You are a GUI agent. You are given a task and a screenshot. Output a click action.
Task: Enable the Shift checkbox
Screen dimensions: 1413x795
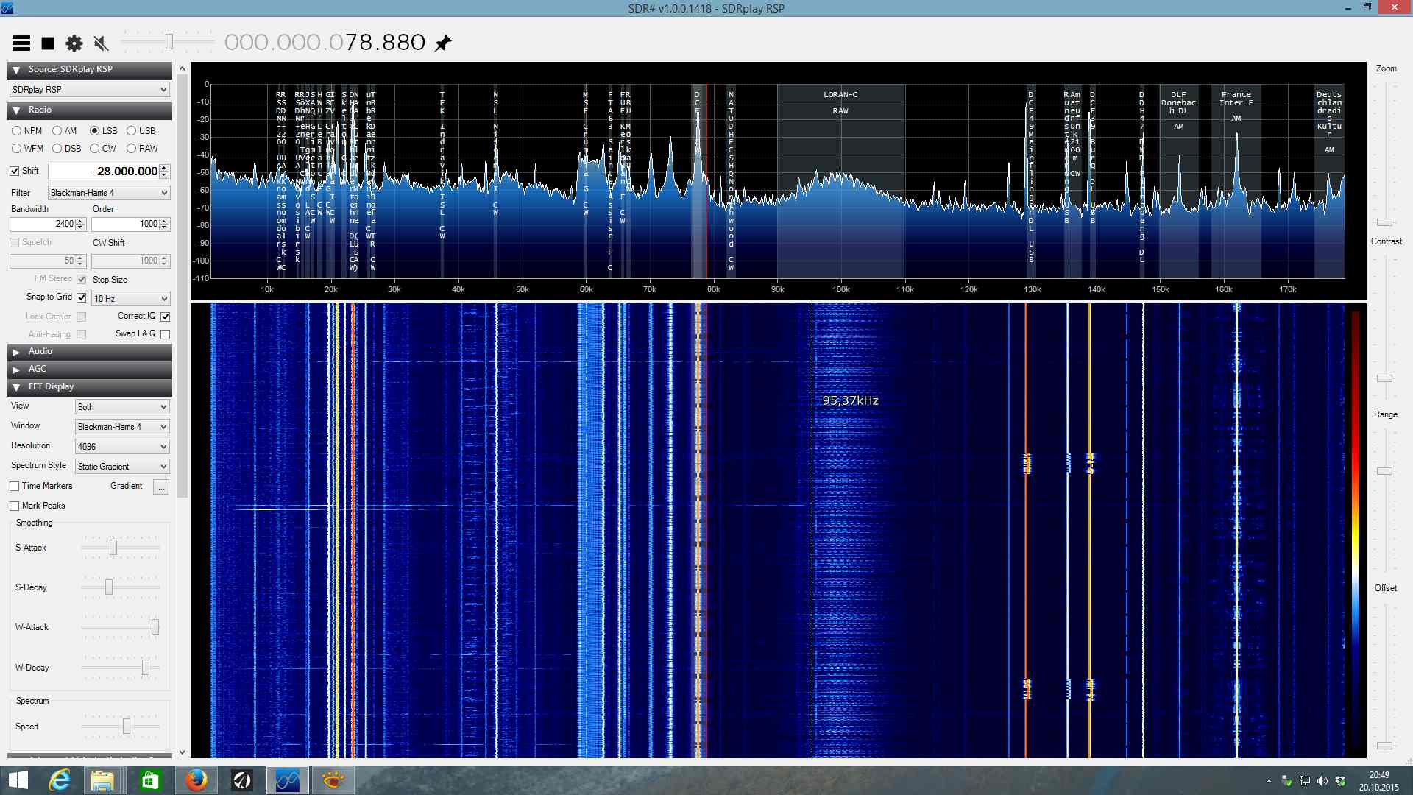tap(15, 170)
